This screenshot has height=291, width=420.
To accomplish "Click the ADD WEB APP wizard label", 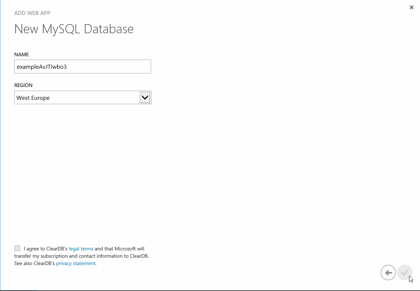I will pyautogui.click(x=32, y=13).
